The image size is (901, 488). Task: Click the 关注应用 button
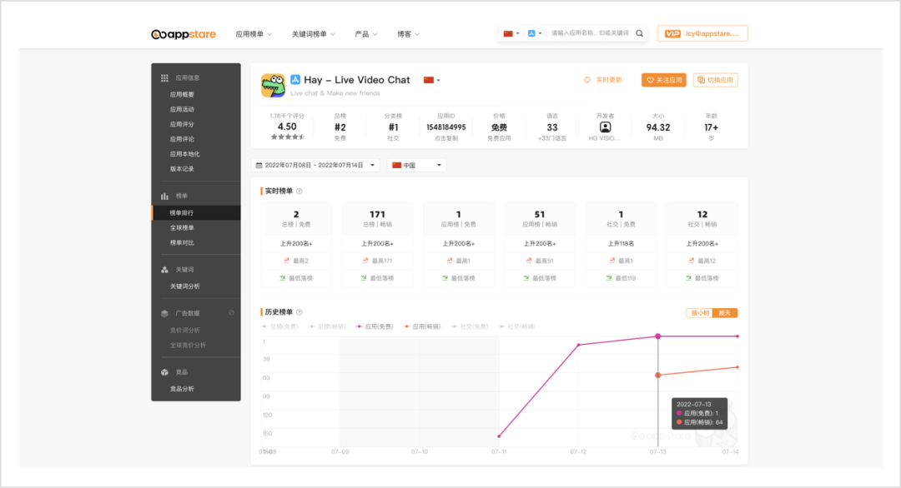pos(664,80)
